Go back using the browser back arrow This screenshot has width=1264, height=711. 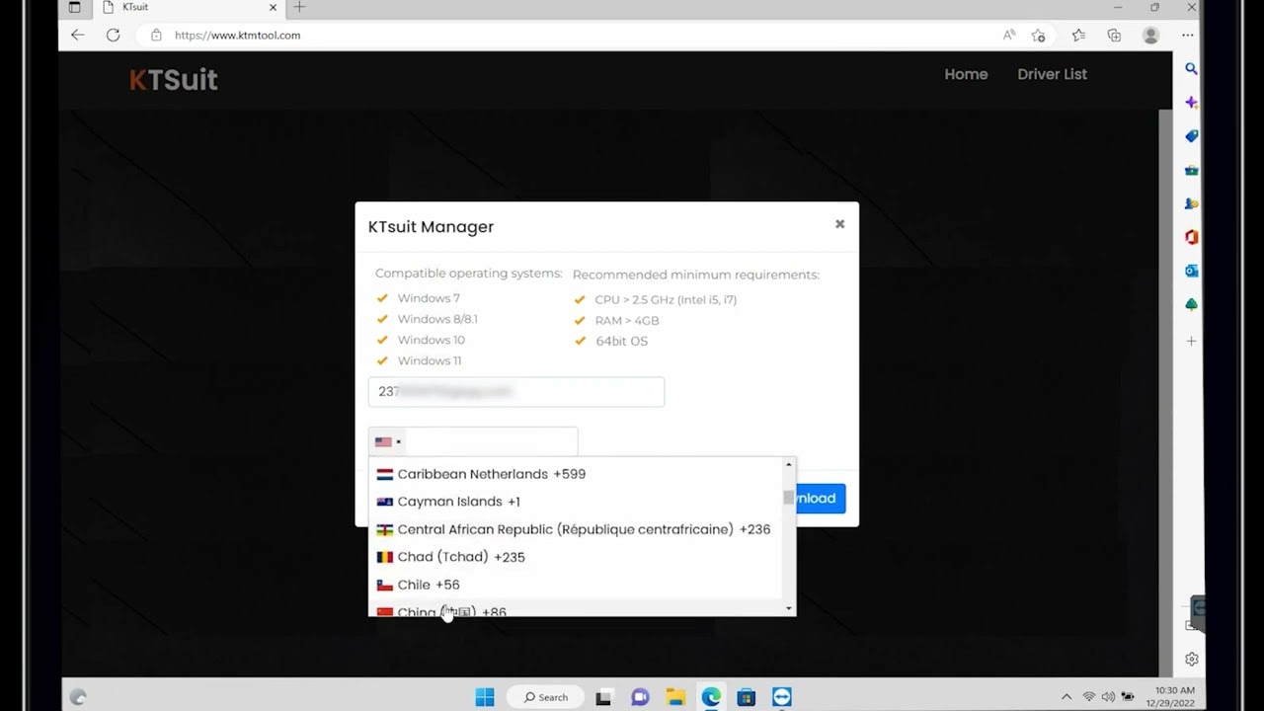[x=78, y=35]
